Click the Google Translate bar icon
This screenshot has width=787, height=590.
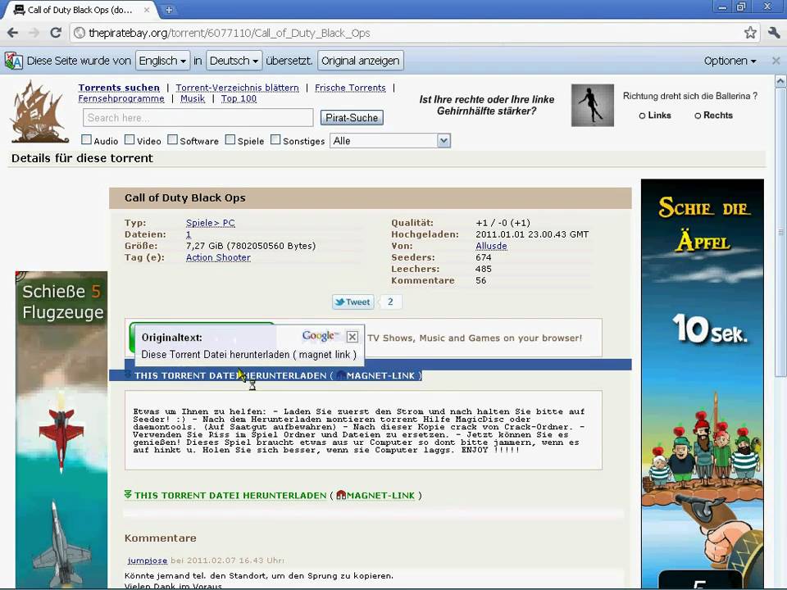point(13,61)
